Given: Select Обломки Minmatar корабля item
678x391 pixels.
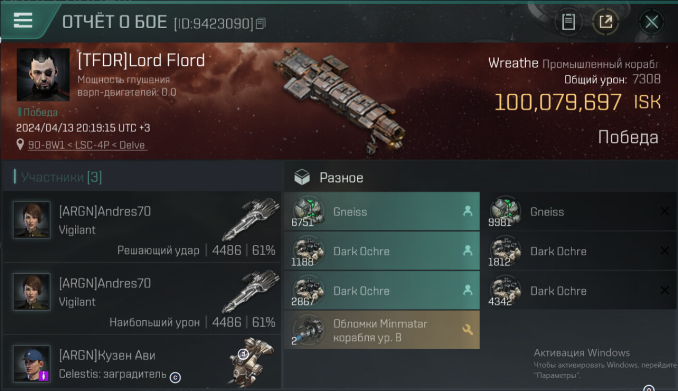Looking at the screenshot, I should [381, 331].
